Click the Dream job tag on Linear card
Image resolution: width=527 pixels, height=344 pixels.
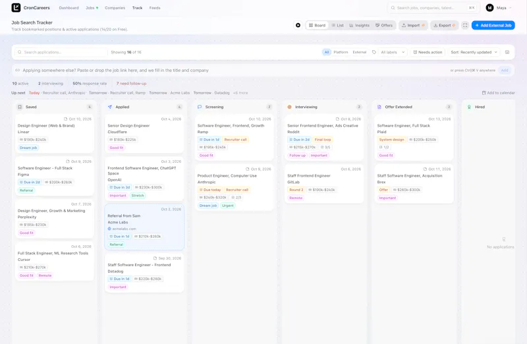click(28, 148)
